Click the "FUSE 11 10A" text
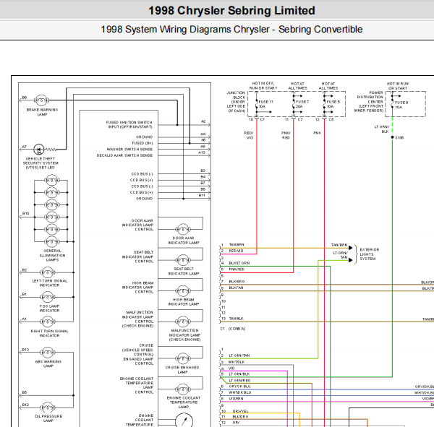 [x=265, y=104]
